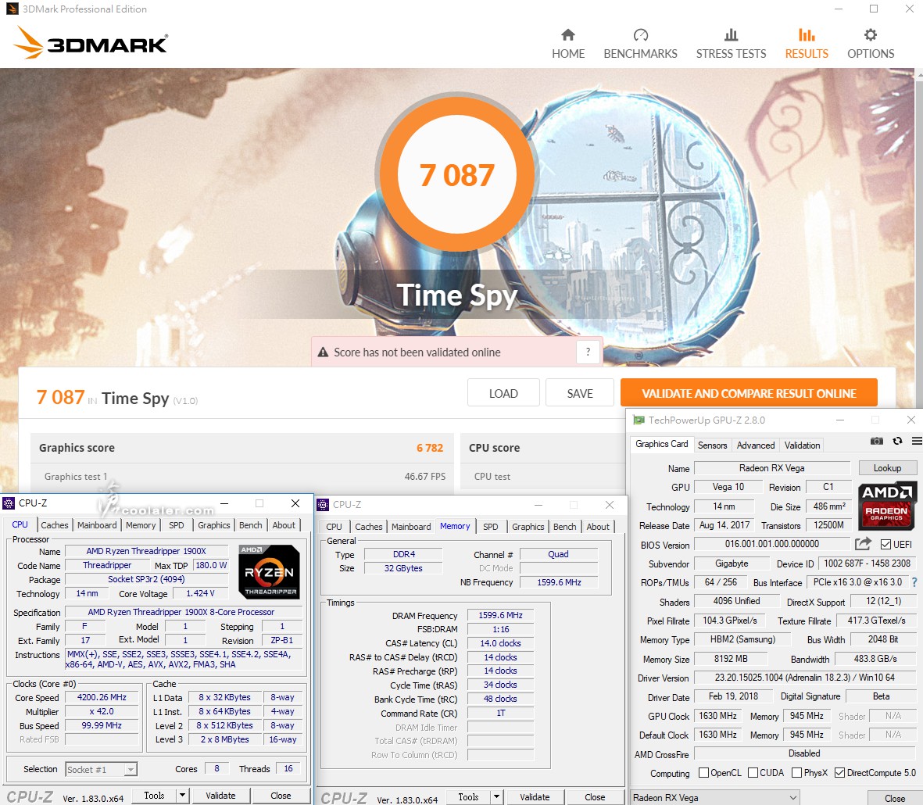Click the CPU score heading
Screen dimensions: 923x805
click(x=495, y=448)
